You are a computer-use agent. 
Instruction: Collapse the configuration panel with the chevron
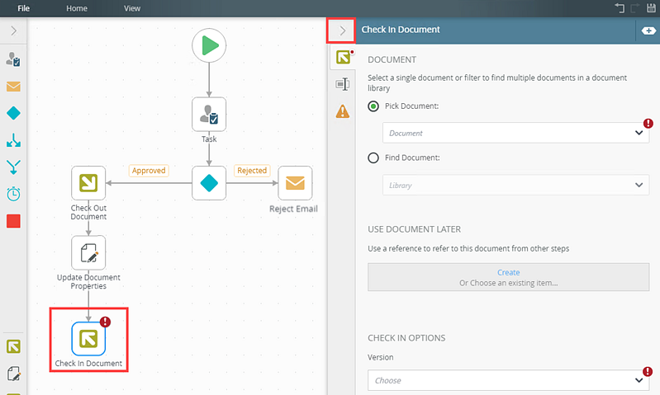coord(341,31)
